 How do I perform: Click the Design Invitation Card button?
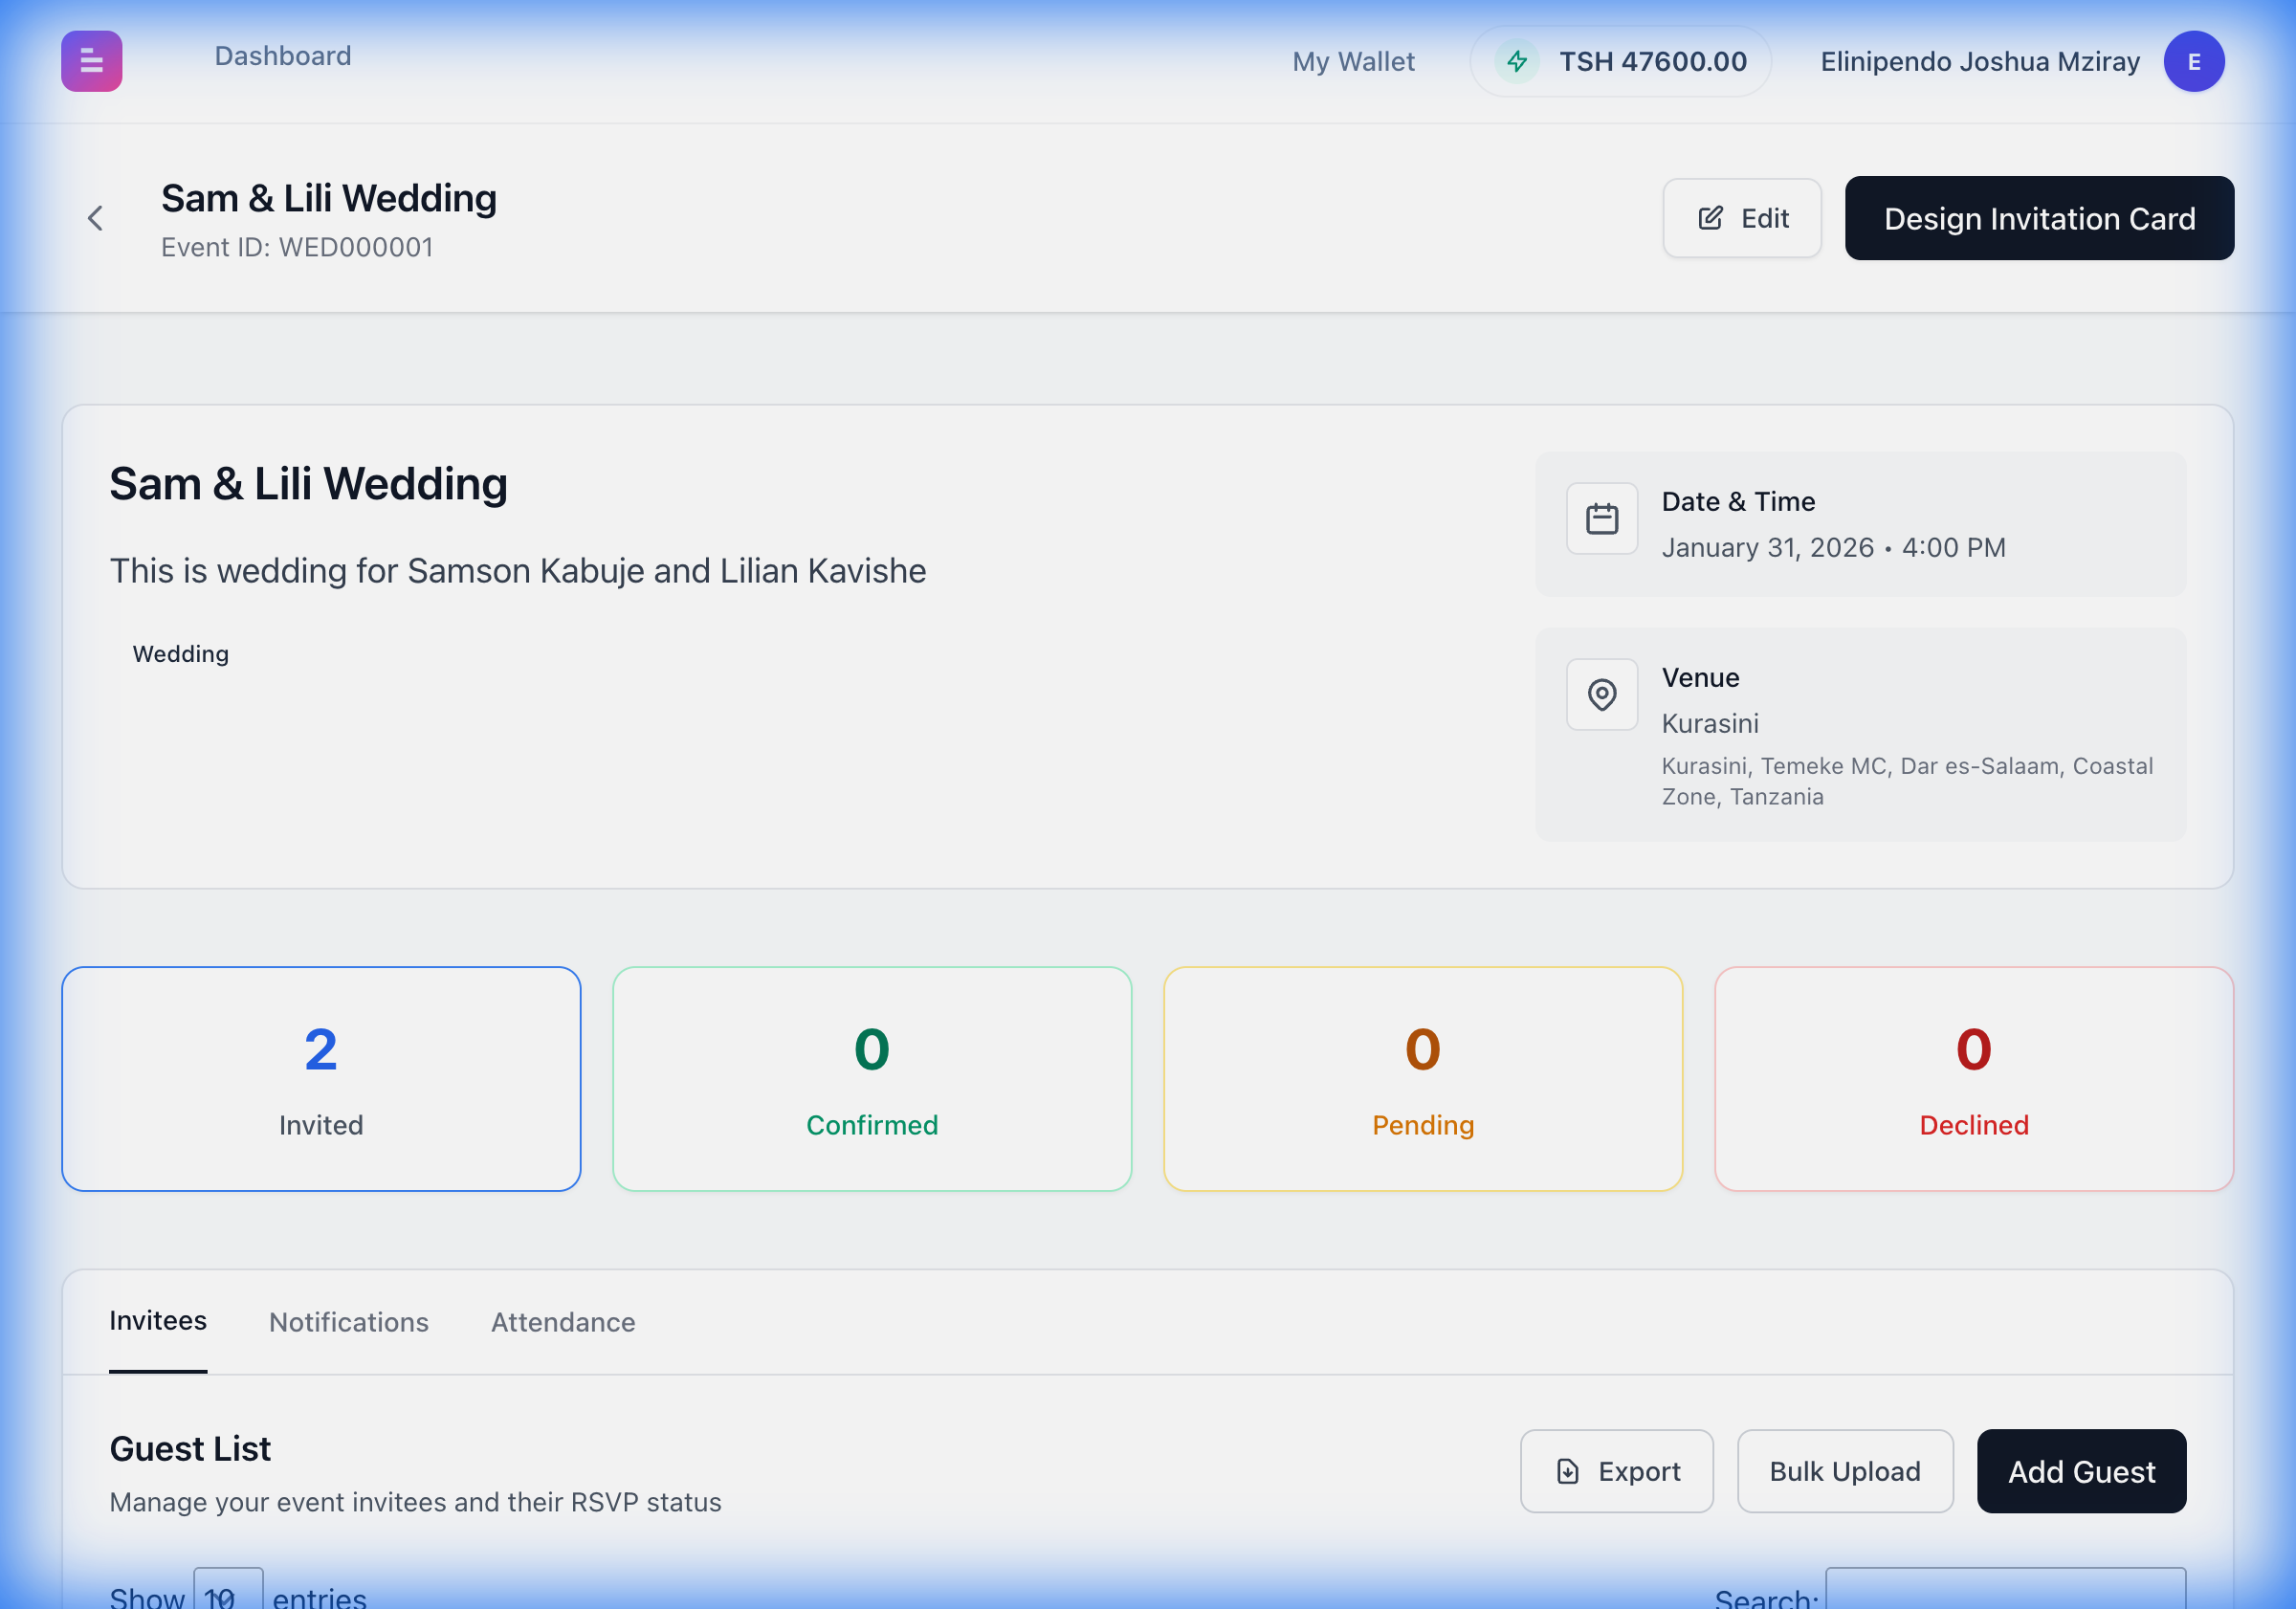2038,218
